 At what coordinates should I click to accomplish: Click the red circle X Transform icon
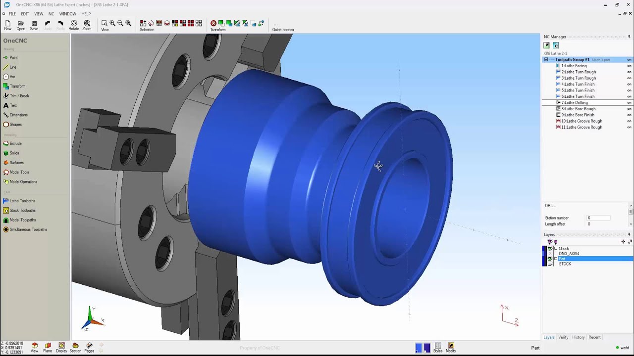[x=213, y=23]
